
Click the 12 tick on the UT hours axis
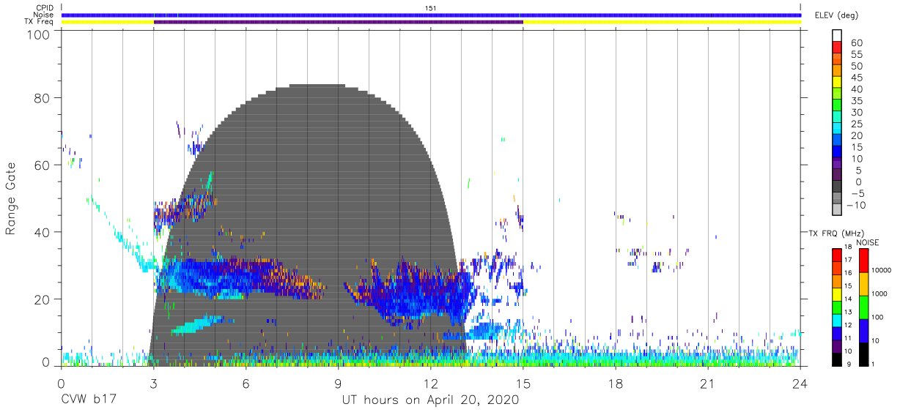[x=431, y=383]
